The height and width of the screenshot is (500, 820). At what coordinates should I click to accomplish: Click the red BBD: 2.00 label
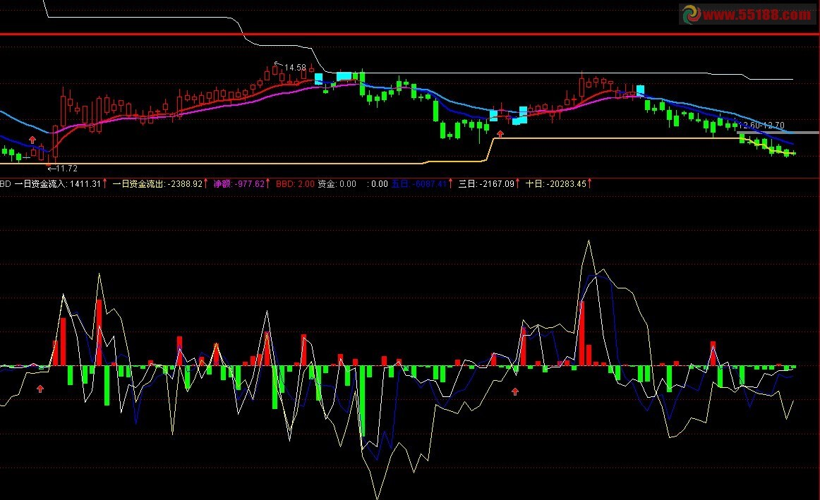[294, 184]
